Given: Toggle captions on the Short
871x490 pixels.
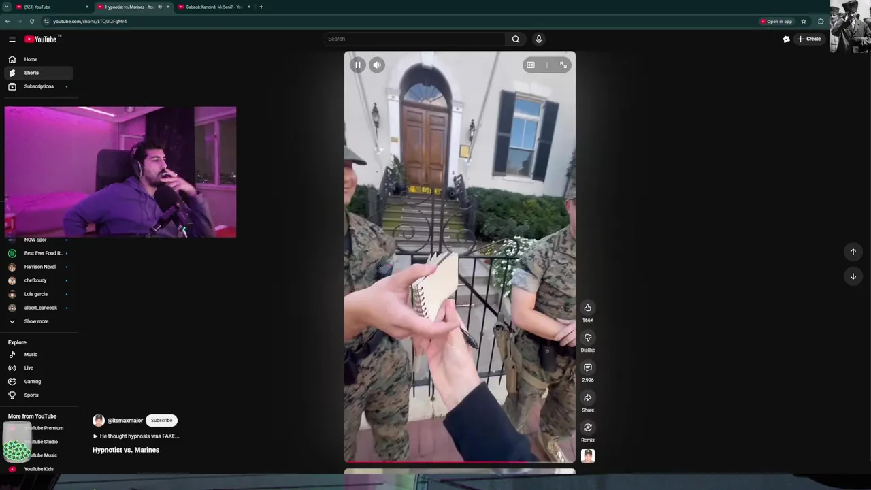Looking at the screenshot, I should coord(531,65).
